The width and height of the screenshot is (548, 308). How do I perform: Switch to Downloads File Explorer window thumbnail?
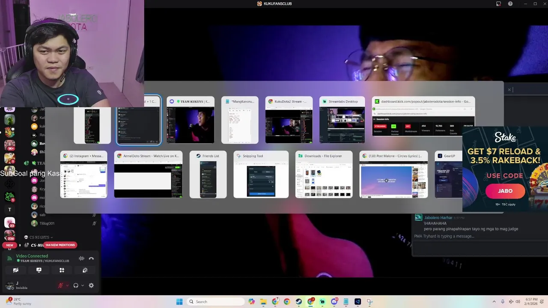click(x=324, y=175)
